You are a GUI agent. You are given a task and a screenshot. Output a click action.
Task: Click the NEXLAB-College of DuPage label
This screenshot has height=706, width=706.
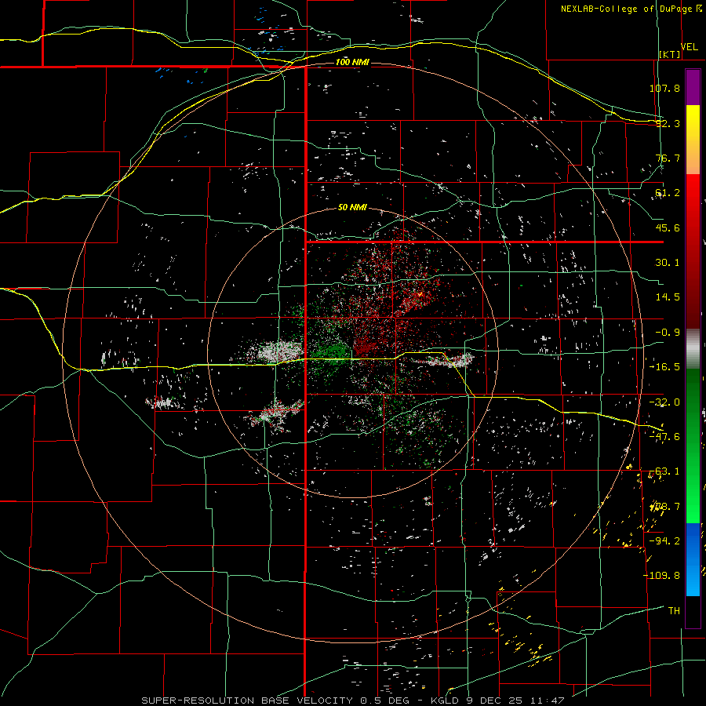point(626,9)
